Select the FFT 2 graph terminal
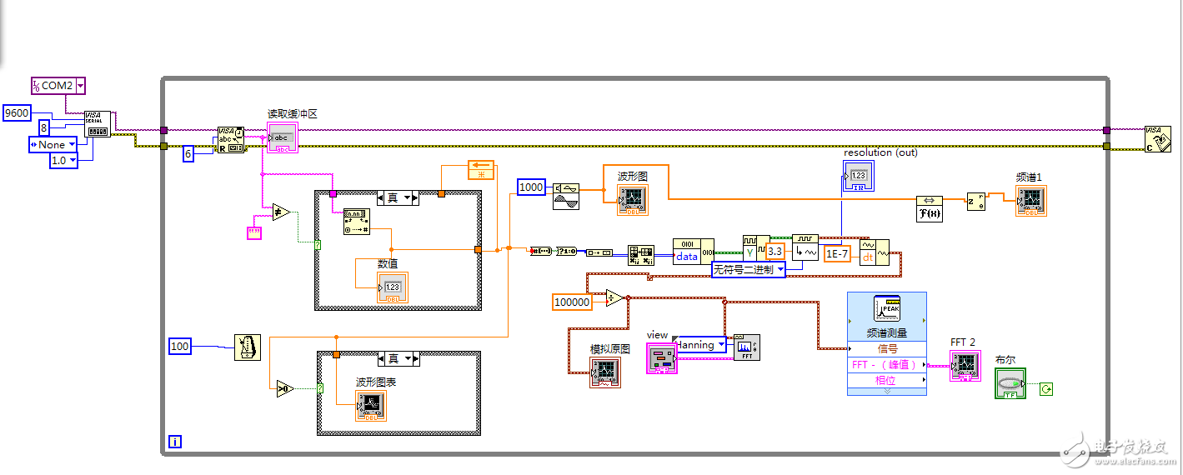This screenshot has height=475, width=1183. [966, 367]
